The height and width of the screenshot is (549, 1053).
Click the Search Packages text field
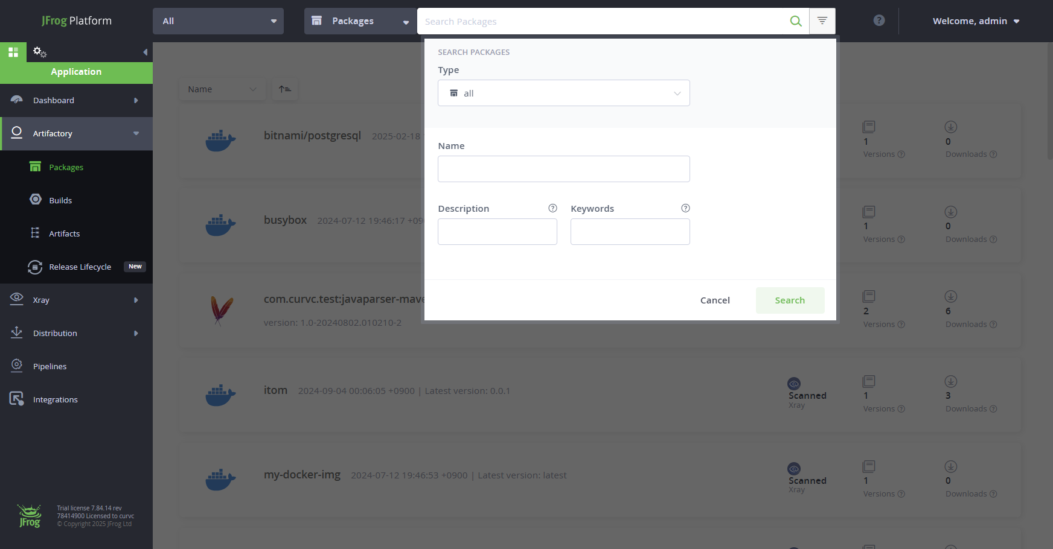pos(604,21)
